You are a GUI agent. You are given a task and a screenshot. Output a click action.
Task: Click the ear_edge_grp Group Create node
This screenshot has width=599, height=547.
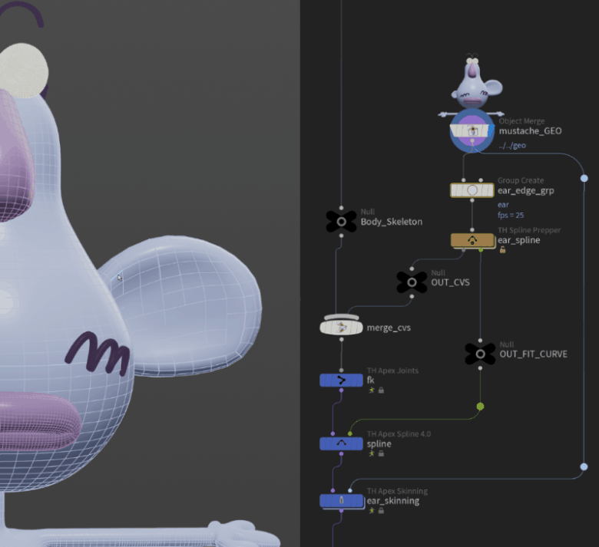click(472, 190)
